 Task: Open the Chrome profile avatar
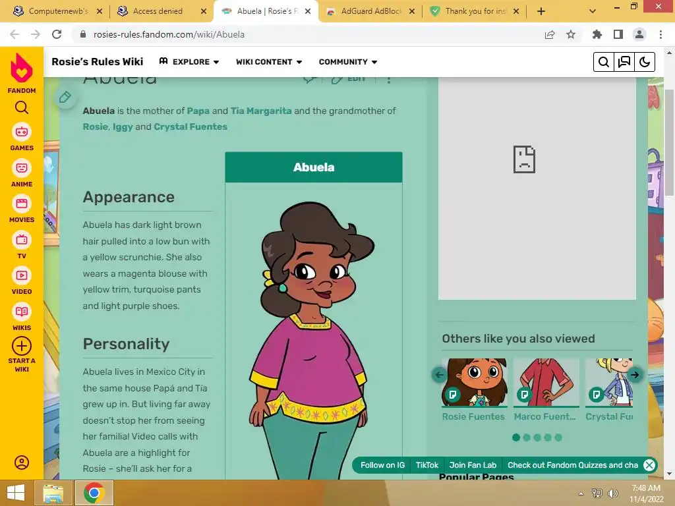click(x=639, y=34)
